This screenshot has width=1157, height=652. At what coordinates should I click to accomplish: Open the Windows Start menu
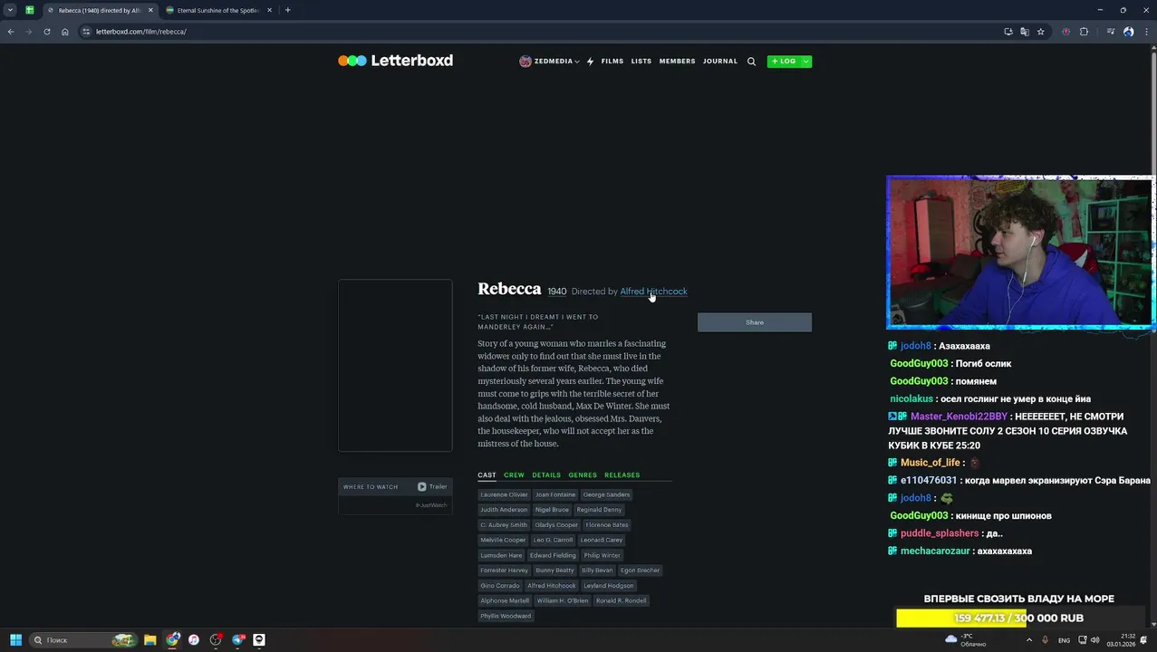coord(15,640)
